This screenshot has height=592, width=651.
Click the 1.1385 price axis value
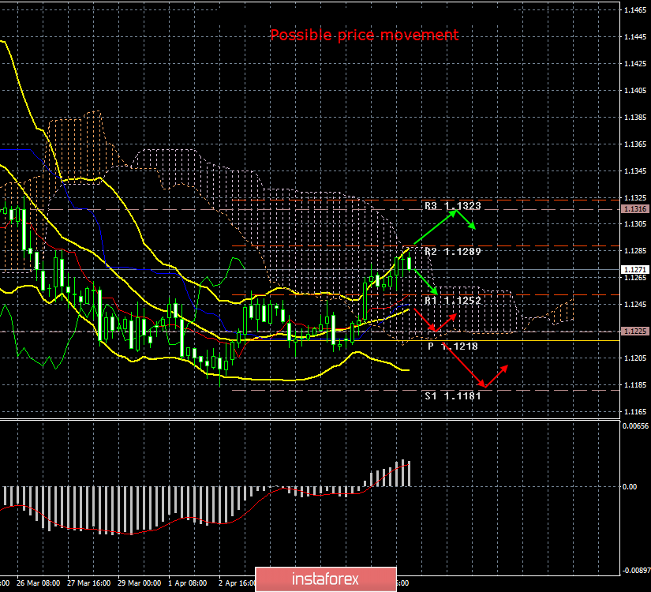point(635,118)
